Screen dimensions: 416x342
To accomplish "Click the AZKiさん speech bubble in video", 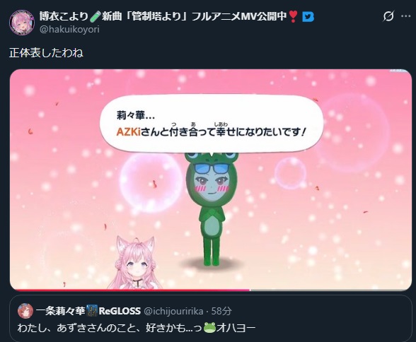I will click(x=212, y=124).
